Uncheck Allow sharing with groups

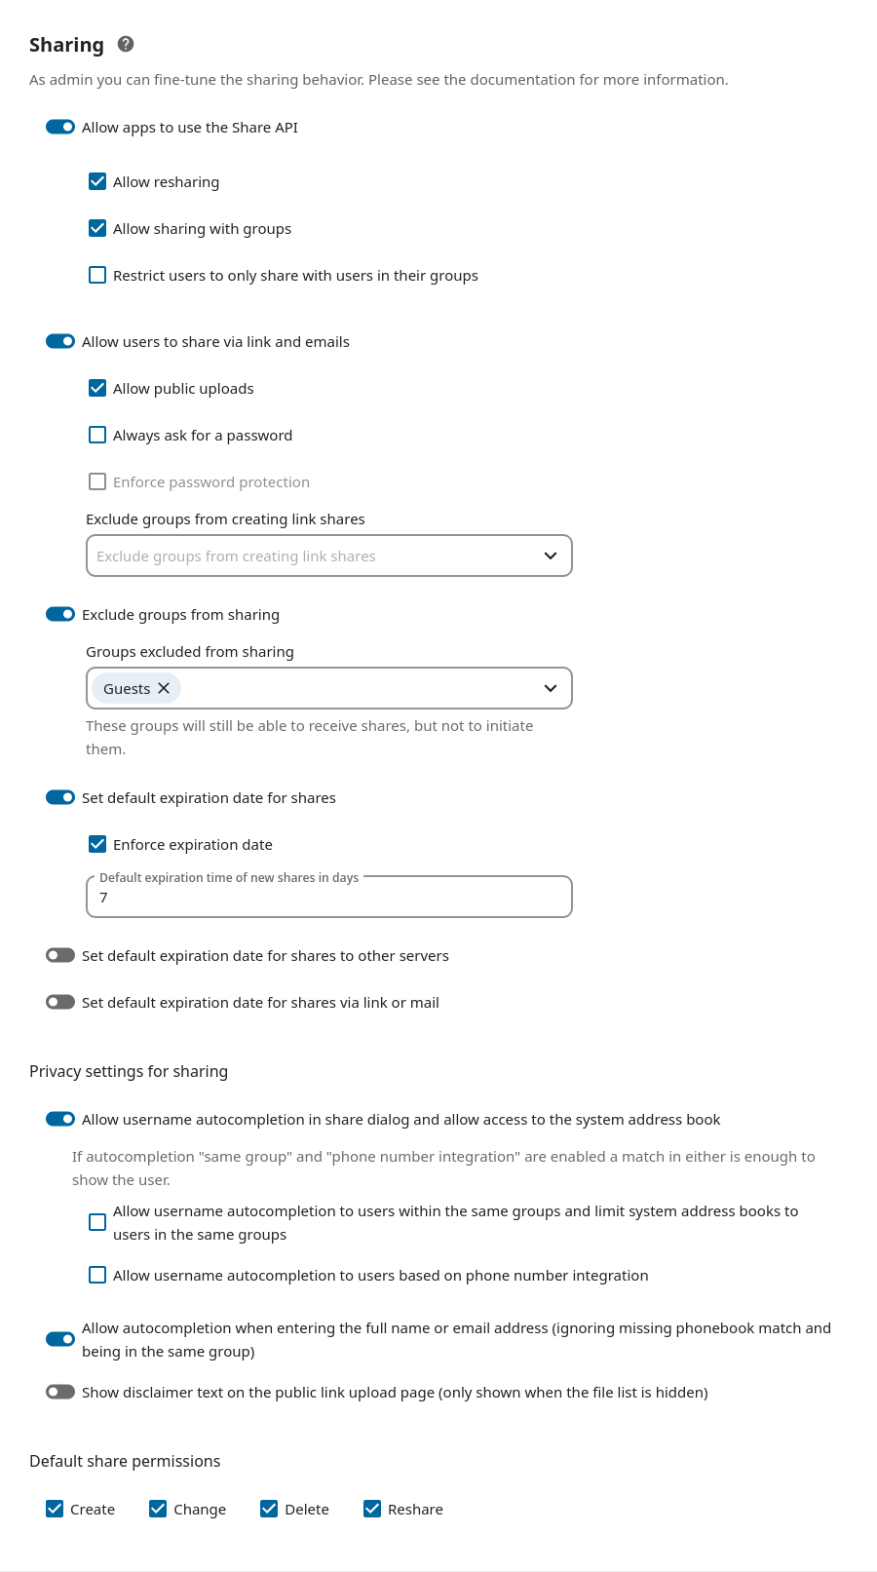coord(97,228)
